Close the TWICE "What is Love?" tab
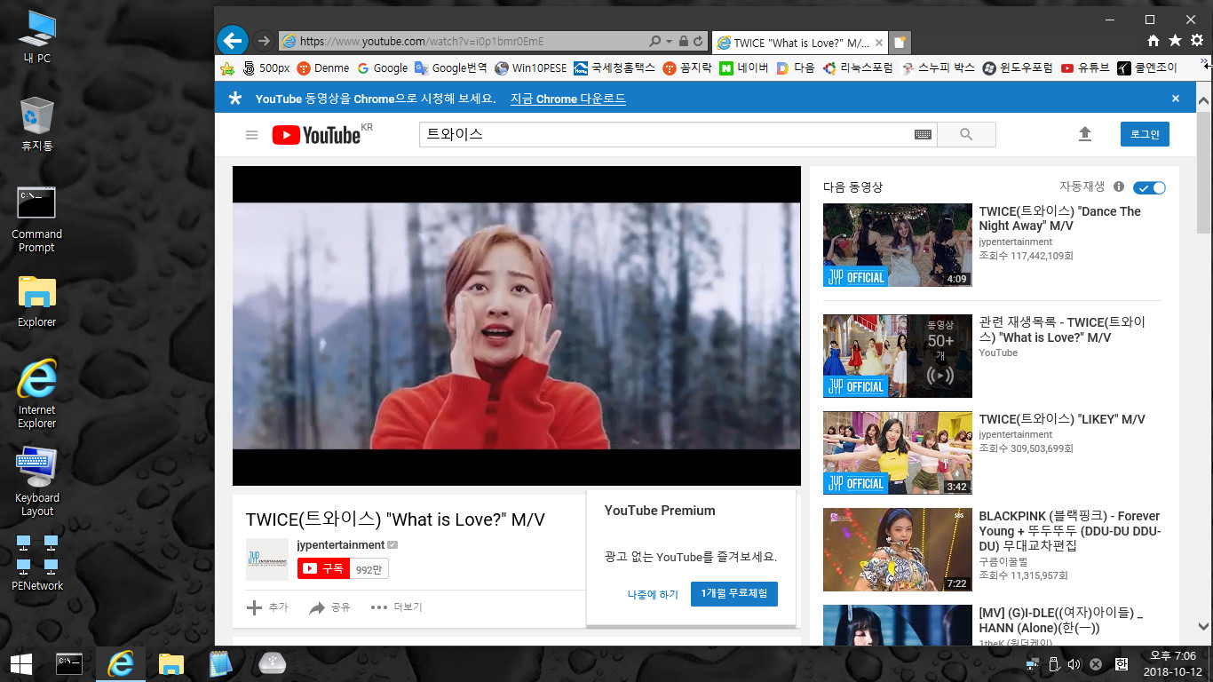 tap(879, 42)
